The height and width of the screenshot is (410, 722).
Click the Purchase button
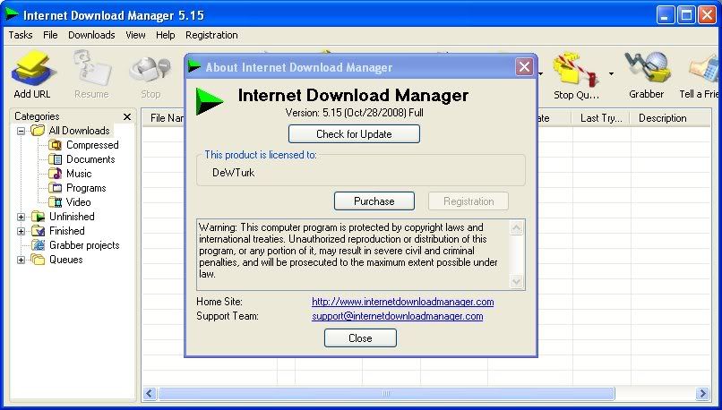tap(374, 201)
